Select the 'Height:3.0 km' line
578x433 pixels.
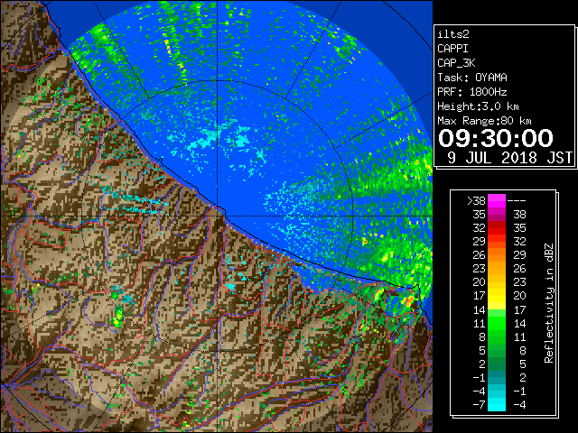[478, 106]
